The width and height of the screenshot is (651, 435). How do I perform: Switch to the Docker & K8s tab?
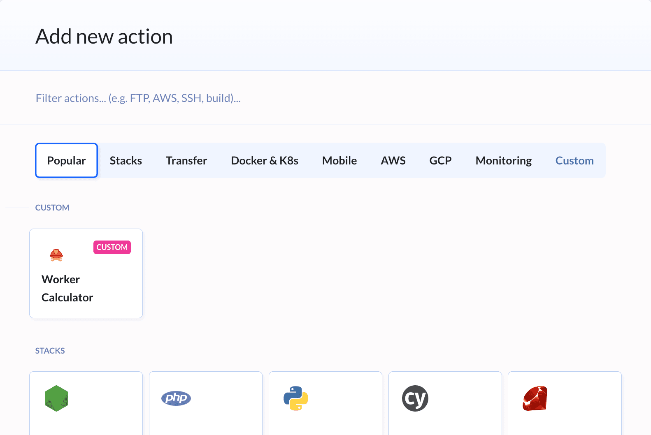264,160
